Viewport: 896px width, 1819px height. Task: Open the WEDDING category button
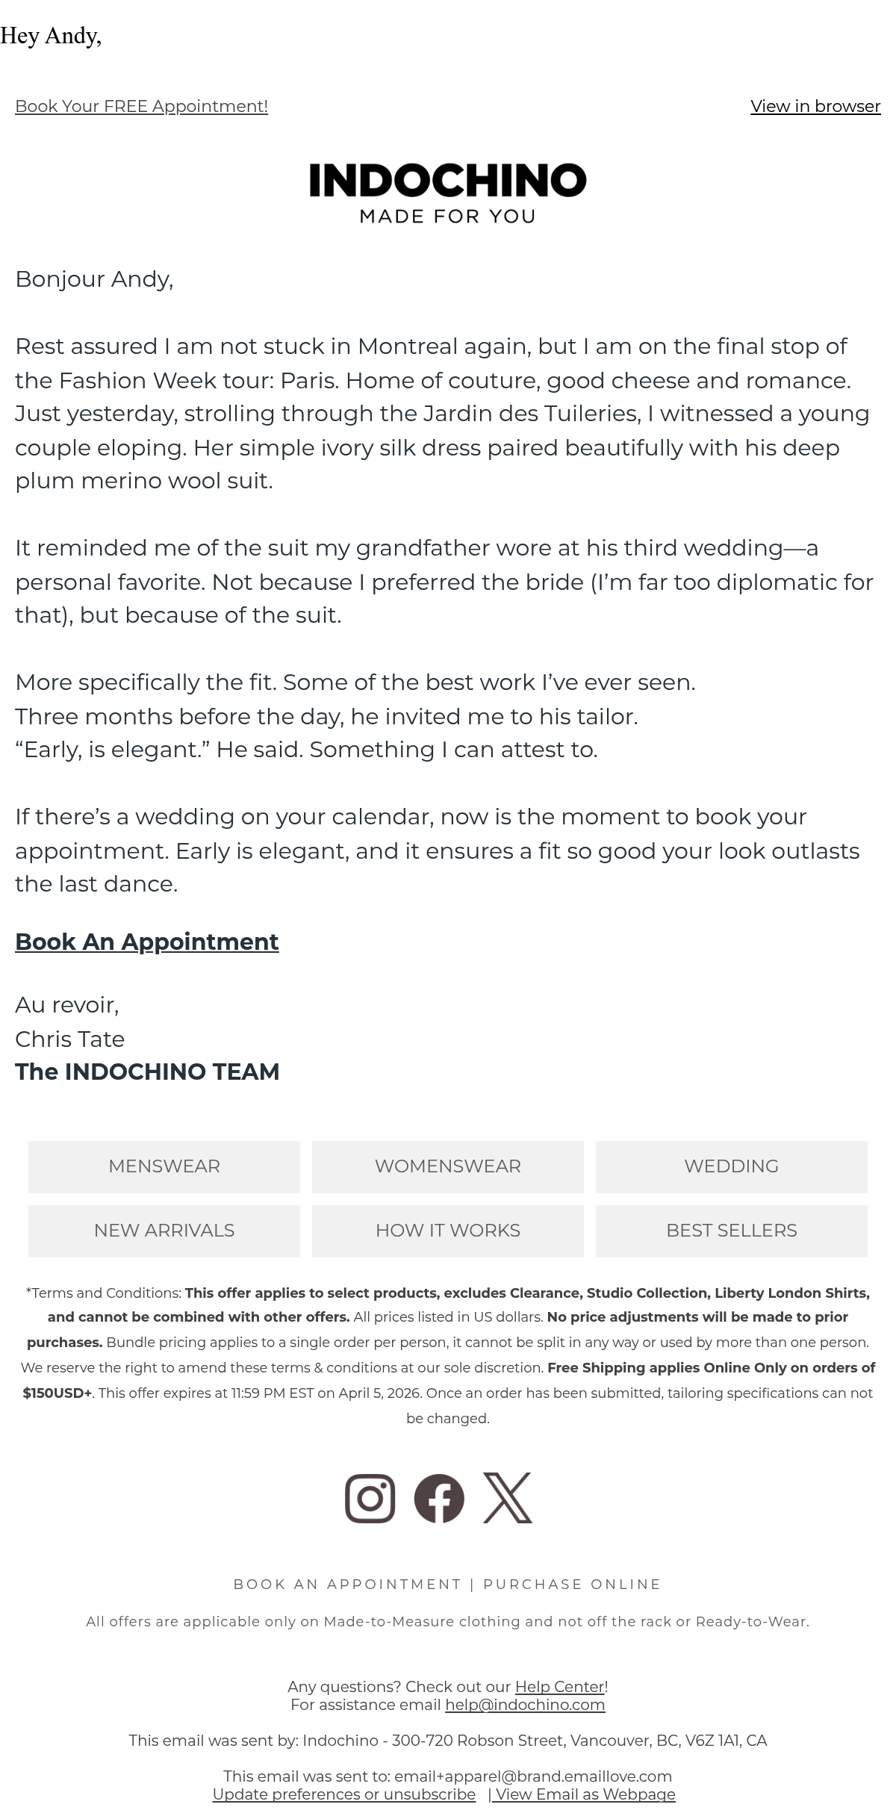tap(732, 1166)
